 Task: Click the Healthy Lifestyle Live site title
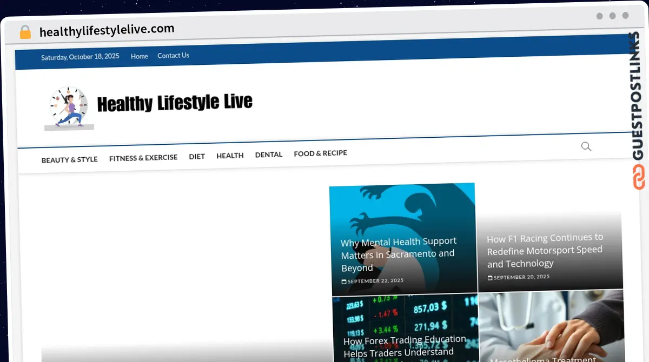coord(175,103)
